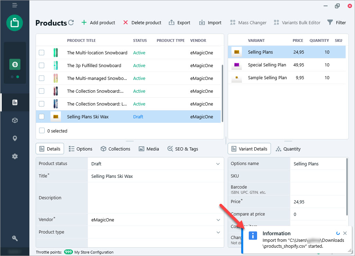Sort variants by QUANTITY column header

point(319,40)
